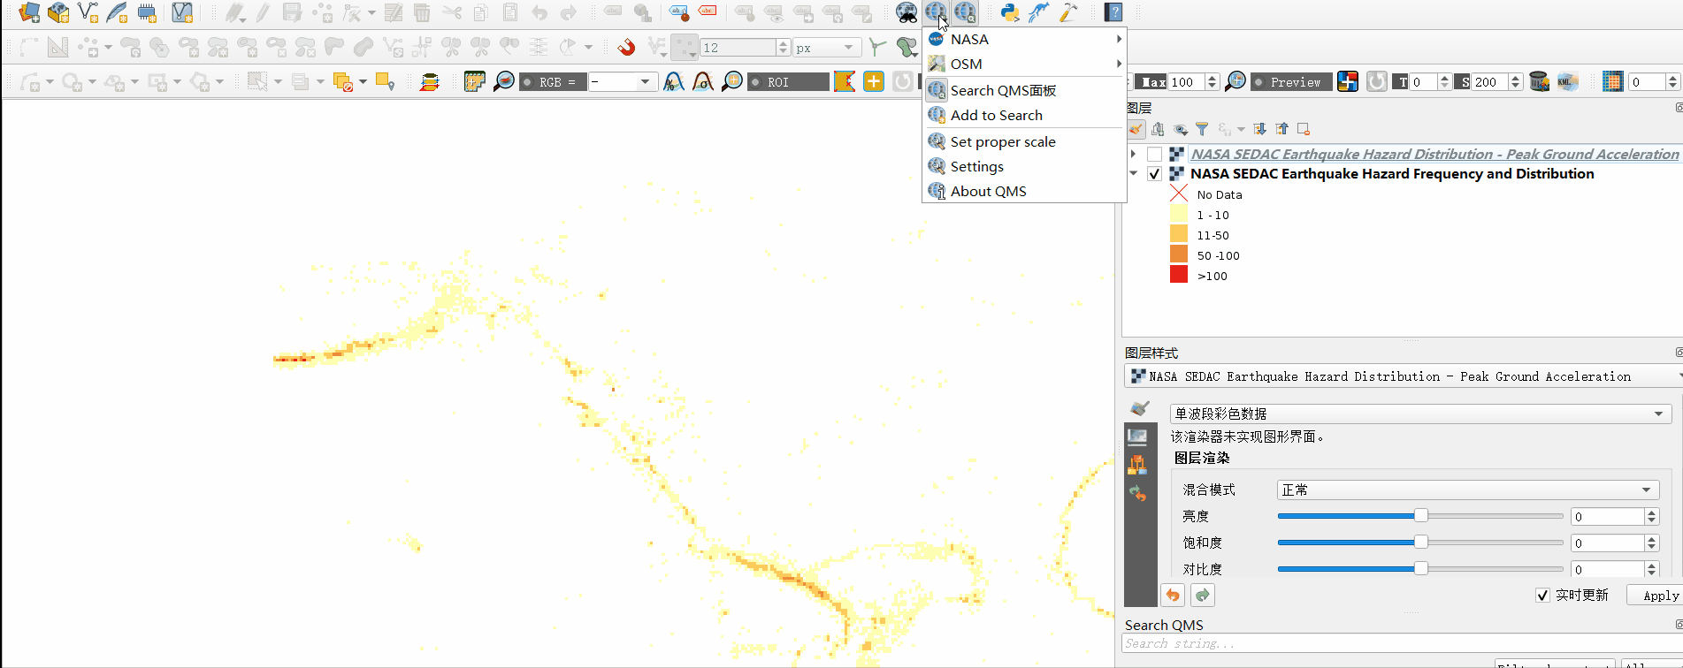Click the green redo style button
The width and height of the screenshot is (1683, 668).
coord(1203,596)
